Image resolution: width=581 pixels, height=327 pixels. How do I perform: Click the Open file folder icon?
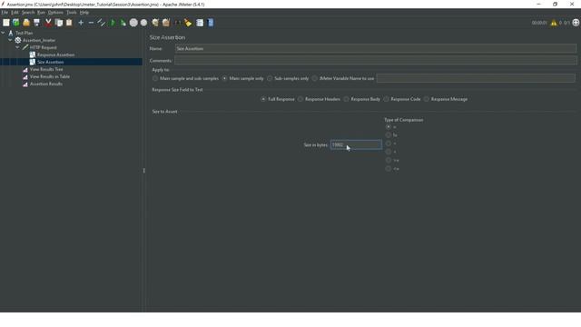(26, 23)
